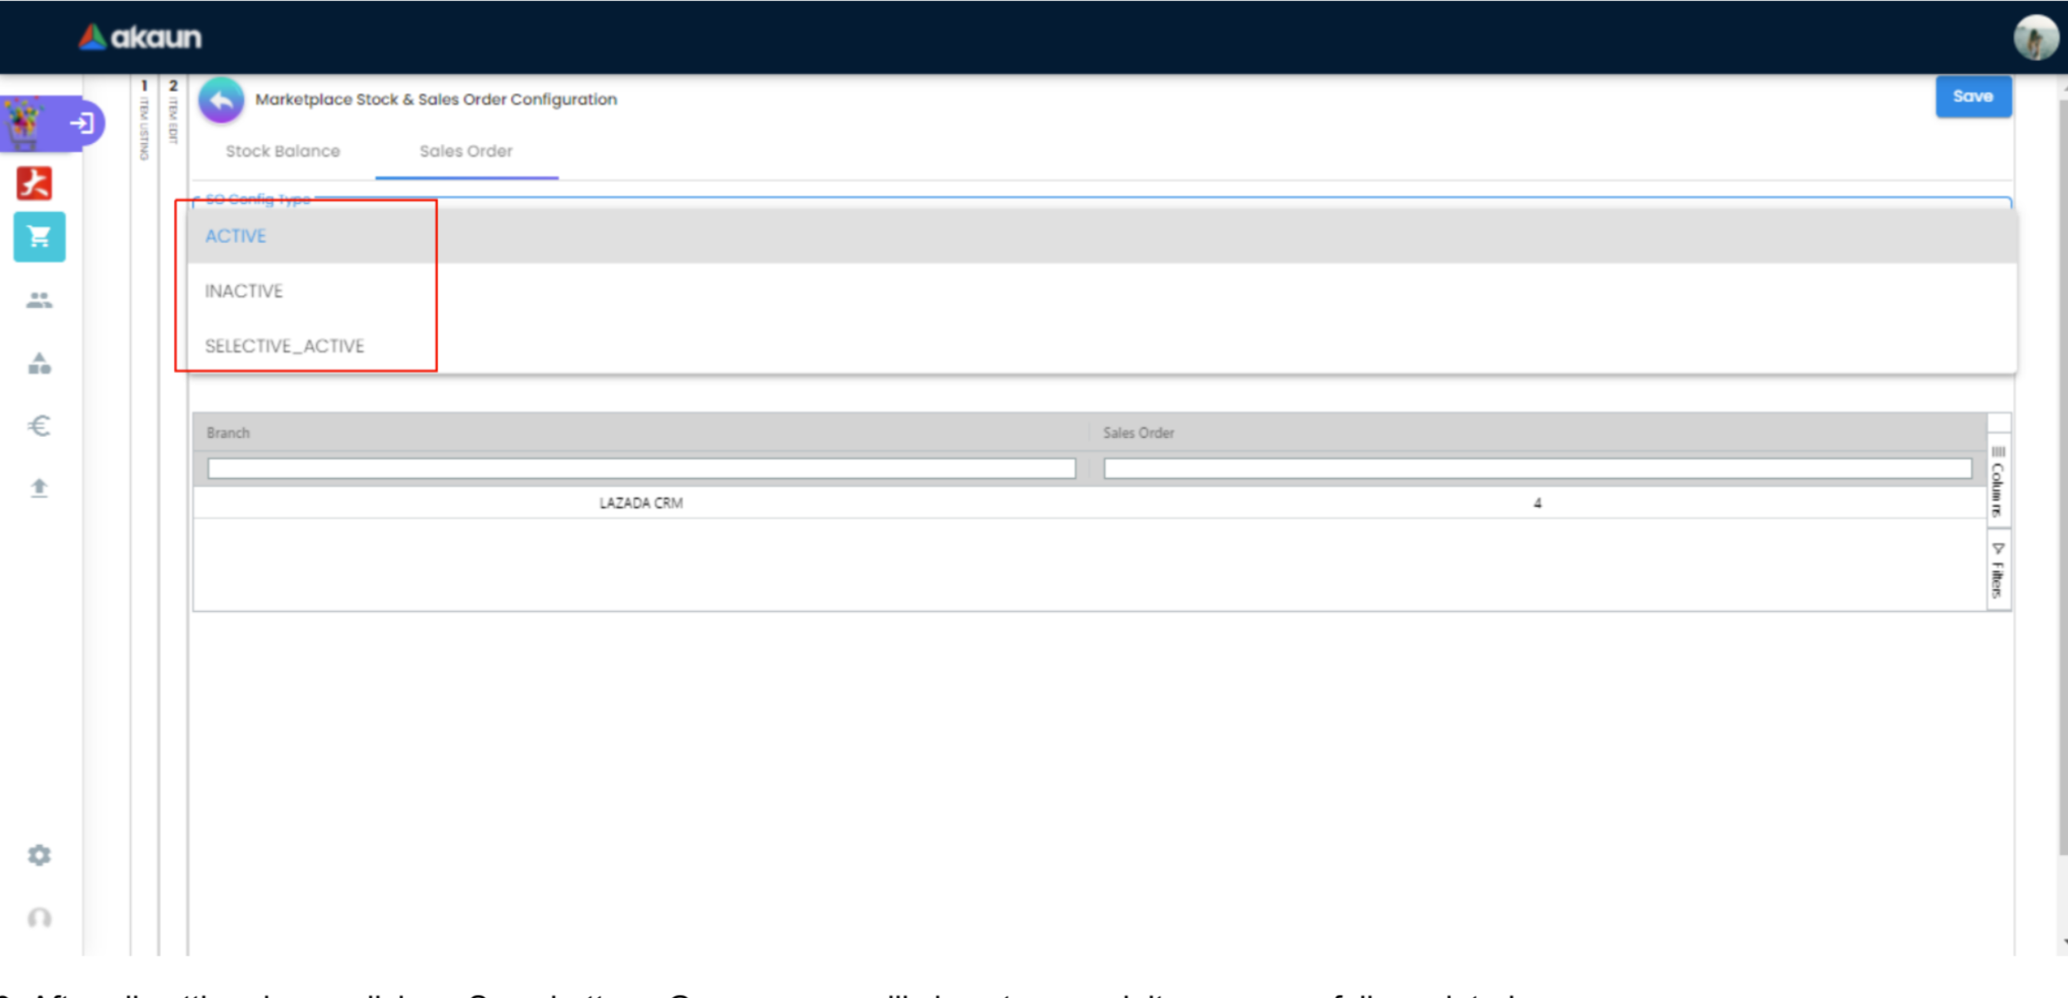Click the people/customers sidebar icon

click(x=39, y=300)
